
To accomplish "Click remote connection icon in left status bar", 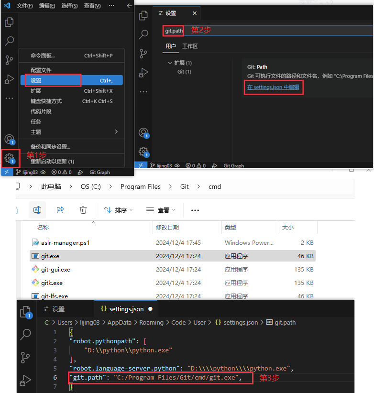I will tap(7, 172).
